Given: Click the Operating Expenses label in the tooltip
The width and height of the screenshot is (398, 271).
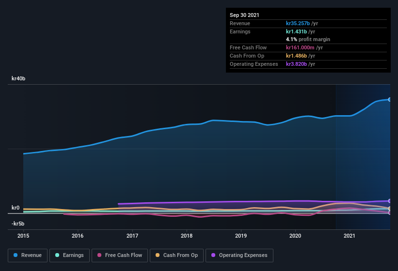Looking at the screenshot, I should 254,64.
